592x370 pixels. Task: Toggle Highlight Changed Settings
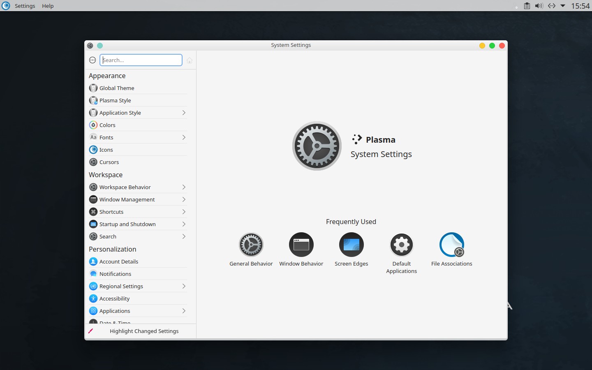[x=140, y=331]
